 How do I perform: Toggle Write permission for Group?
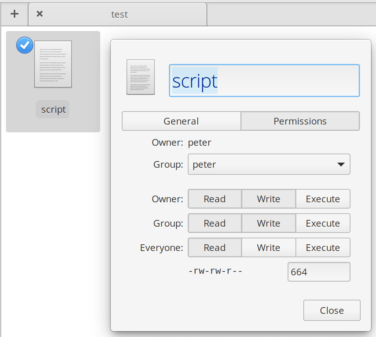tap(269, 223)
